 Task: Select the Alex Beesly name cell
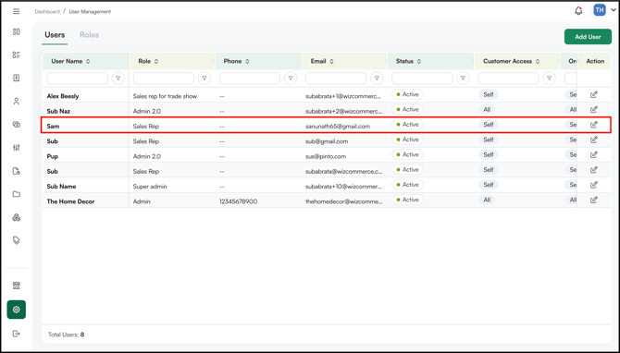(63, 96)
